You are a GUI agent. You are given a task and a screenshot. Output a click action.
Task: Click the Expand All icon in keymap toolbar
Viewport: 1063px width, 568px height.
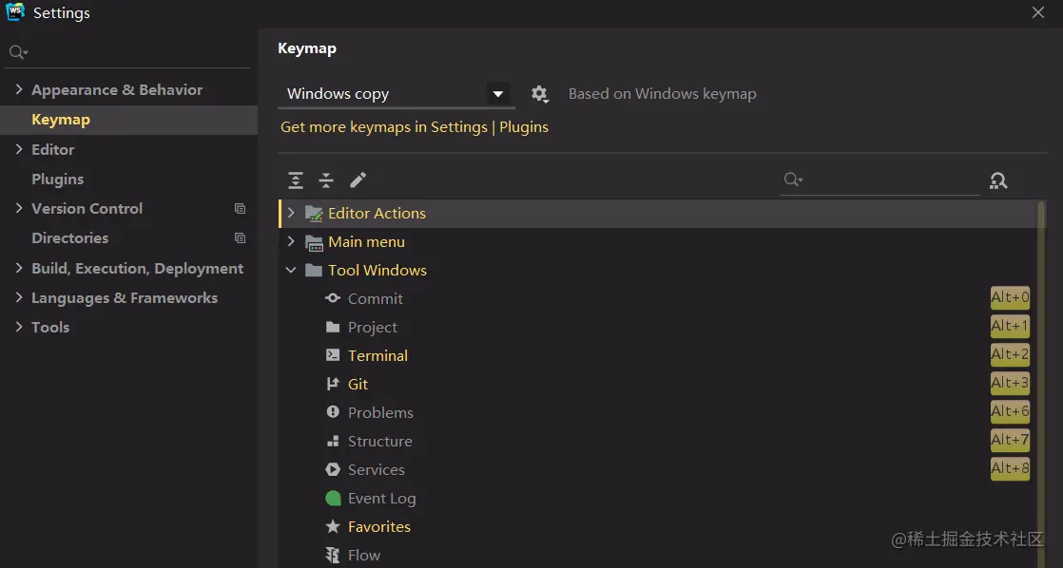[x=296, y=180]
